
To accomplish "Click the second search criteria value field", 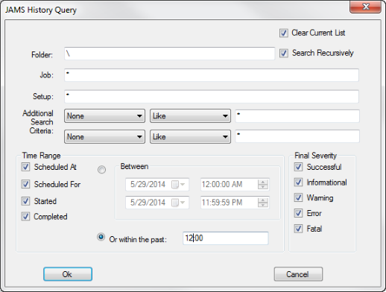I will point(297,136).
